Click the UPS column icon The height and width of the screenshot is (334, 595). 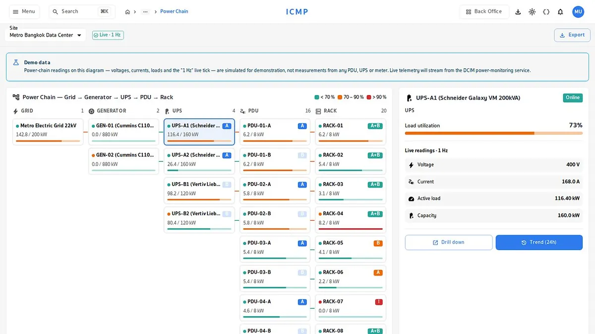[x=167, y=111]
